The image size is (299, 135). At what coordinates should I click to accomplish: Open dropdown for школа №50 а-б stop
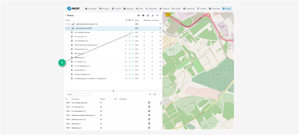coord(160,70)
